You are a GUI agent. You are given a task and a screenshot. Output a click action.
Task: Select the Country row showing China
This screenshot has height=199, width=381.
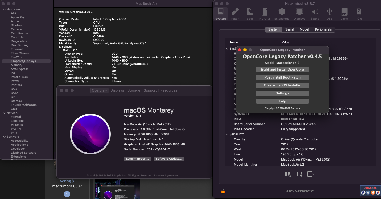pyautogui.click(x=300, y=139)
